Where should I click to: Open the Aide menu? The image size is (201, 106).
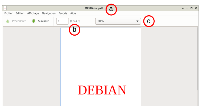[73, 13]
